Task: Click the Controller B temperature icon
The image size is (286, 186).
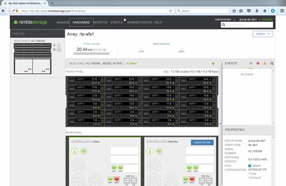Action: [150, 151]
